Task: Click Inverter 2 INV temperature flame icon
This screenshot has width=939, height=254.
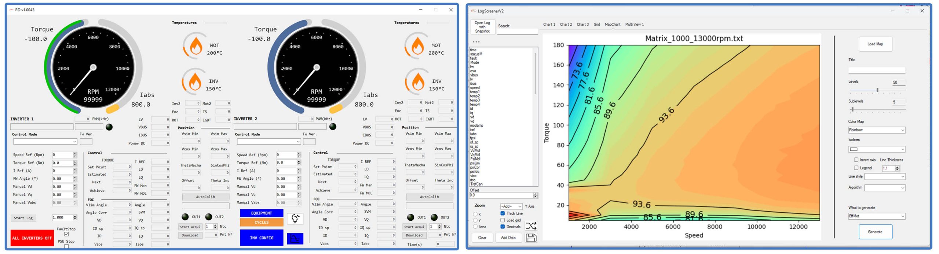Action: 417,82
